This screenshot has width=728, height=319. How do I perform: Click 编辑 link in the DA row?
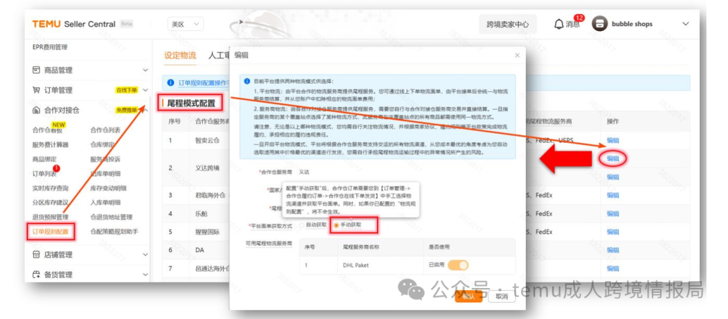click(613, 250)
